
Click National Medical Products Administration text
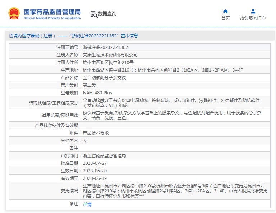pos(52,18)
